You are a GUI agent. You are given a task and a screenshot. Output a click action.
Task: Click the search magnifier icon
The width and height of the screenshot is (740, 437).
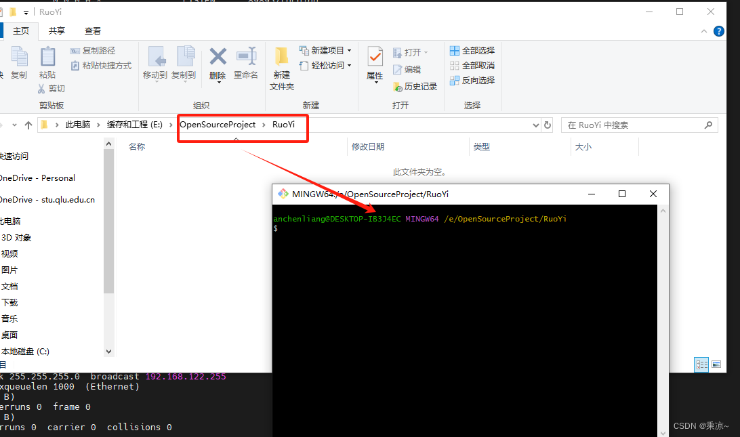pos(708,125)
